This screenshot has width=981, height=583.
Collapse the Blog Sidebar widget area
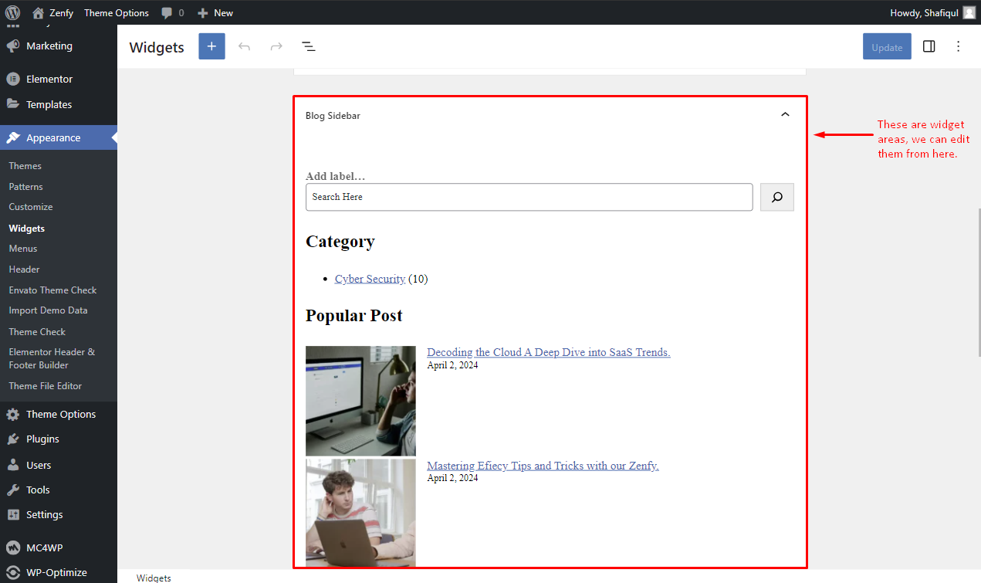point(785,115)
